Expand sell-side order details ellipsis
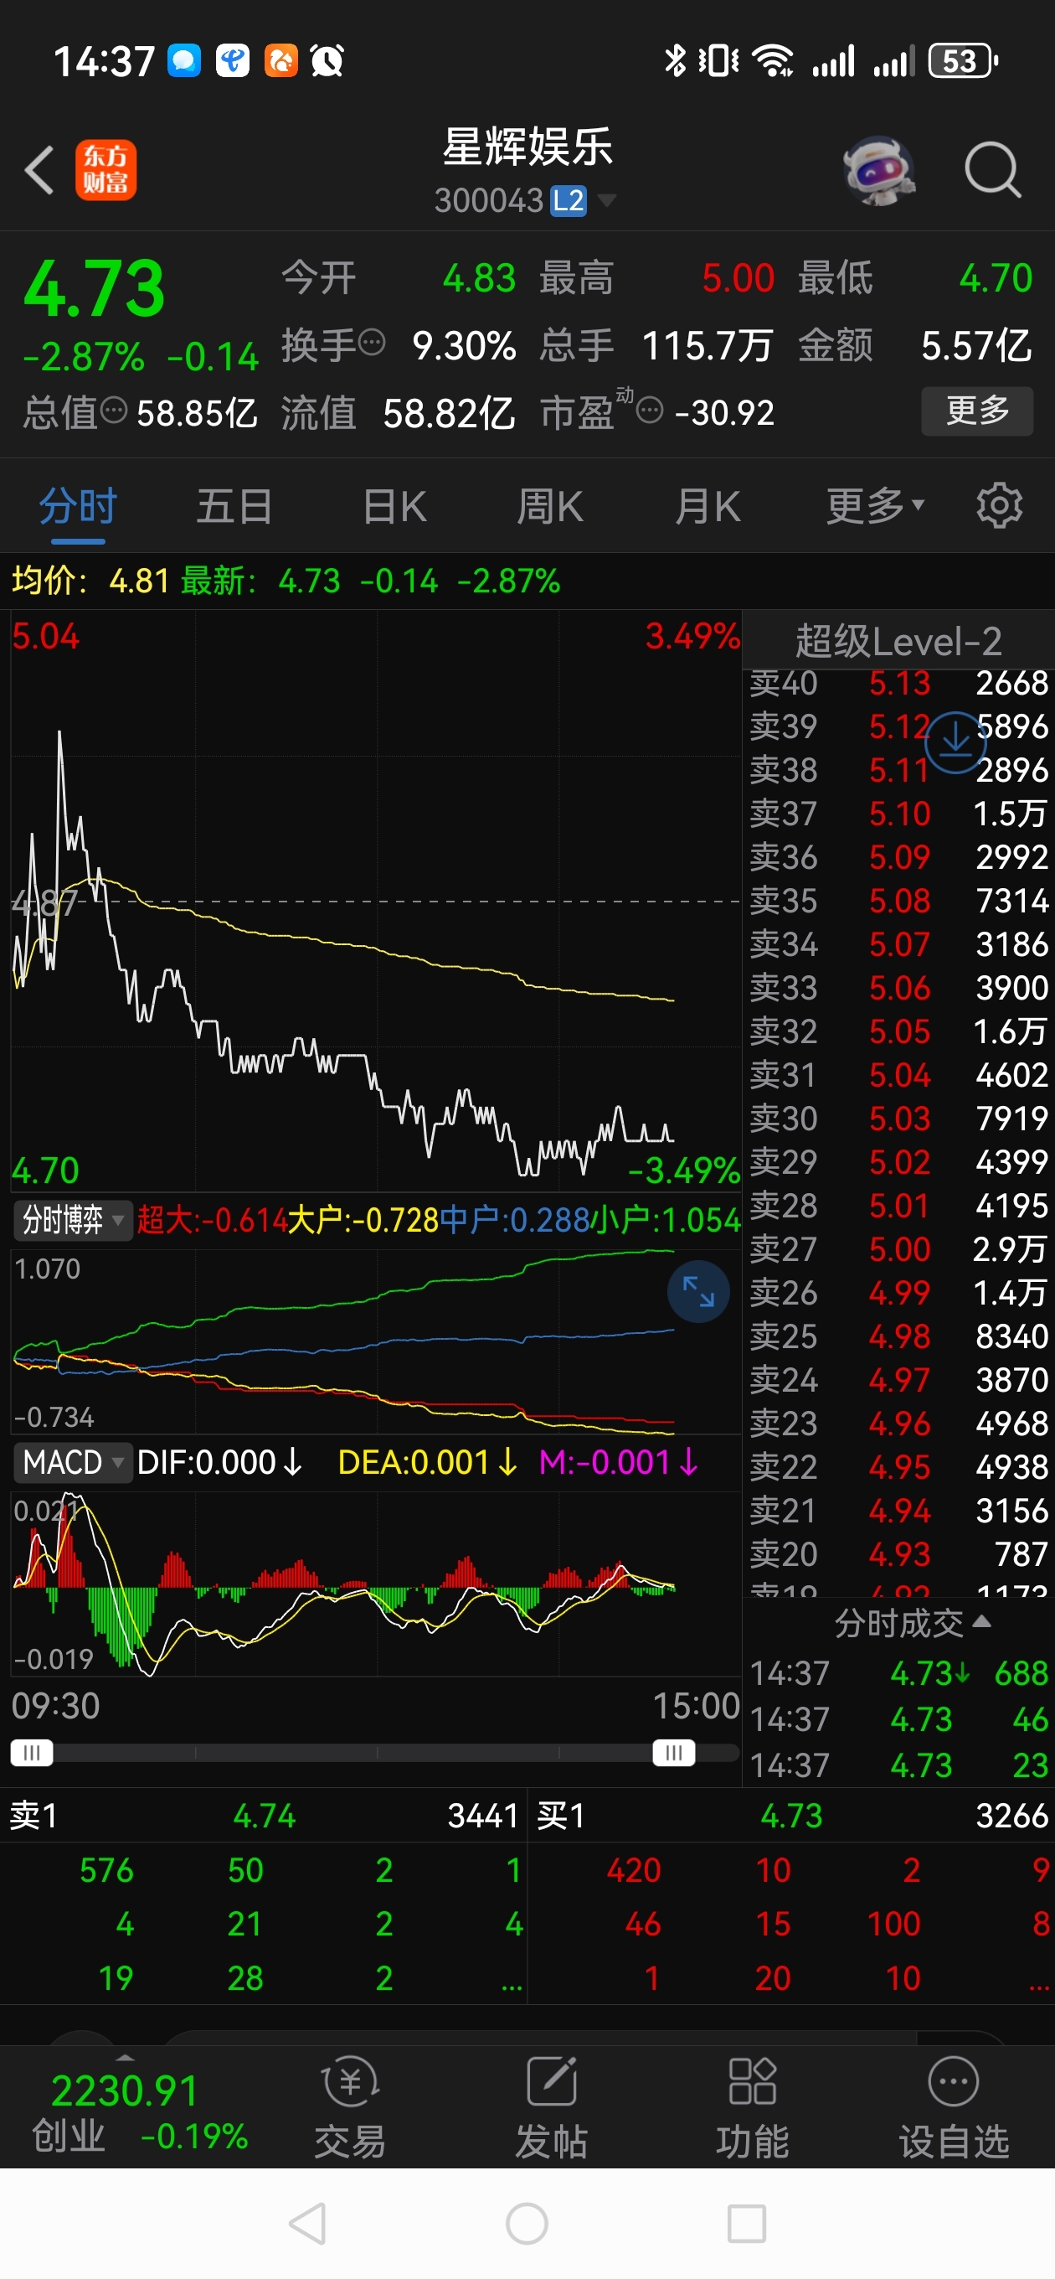The height and width of the screenshot is (2279, 1055). 512,1979
